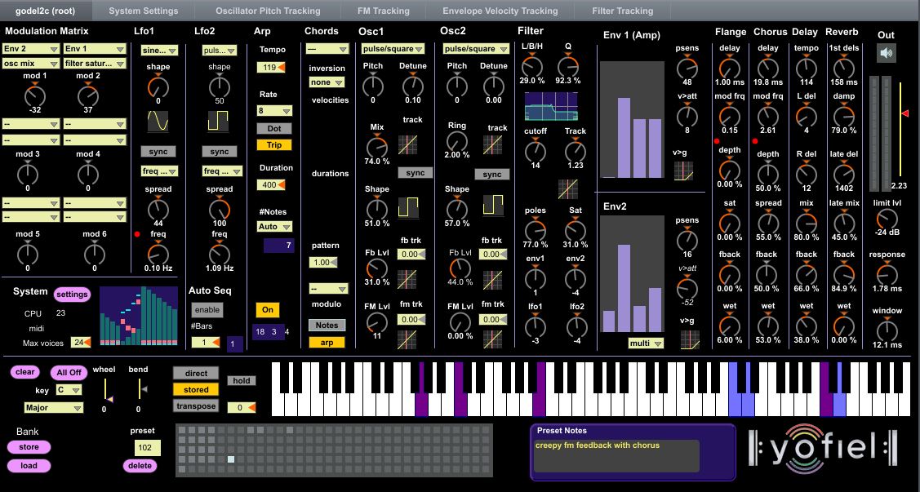Toggle Osc2 sync
This screenshot has width=920, height=492.
pos(492,174)
